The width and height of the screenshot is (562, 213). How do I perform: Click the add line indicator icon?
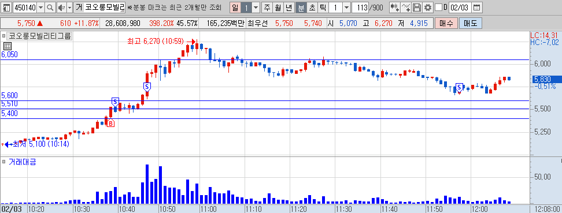pos(406,7)
